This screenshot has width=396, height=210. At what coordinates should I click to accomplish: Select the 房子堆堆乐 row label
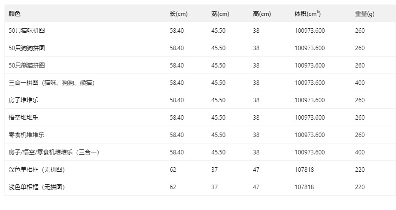click(x=24, y=100)
